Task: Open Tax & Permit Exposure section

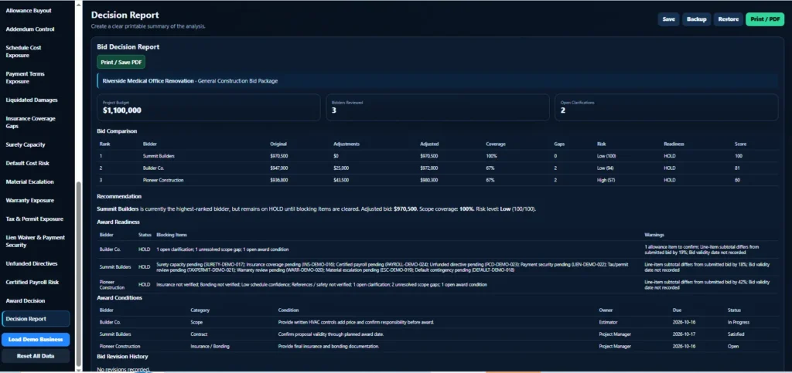Action: [x=34, y=219]
